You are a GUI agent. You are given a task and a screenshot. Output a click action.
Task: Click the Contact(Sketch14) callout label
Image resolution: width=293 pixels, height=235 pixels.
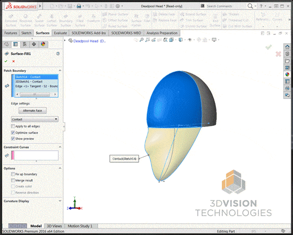(x=124, y=159)
